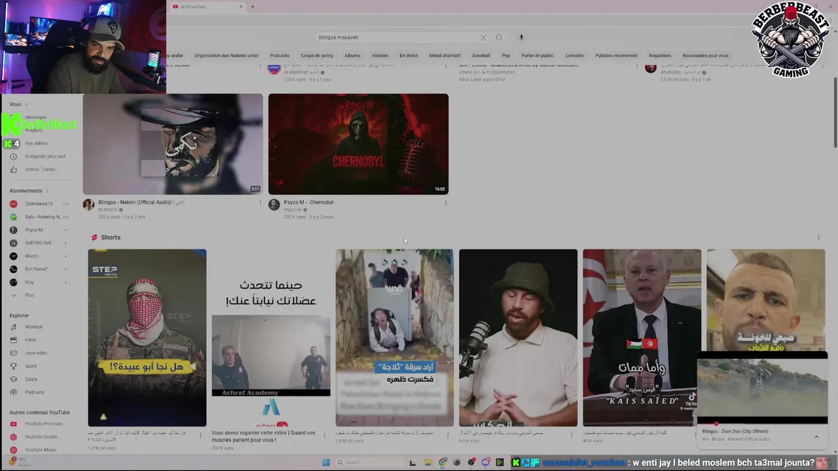
Task: Click inside the 'blingos makaveli' search field
Action: point(397,37)
